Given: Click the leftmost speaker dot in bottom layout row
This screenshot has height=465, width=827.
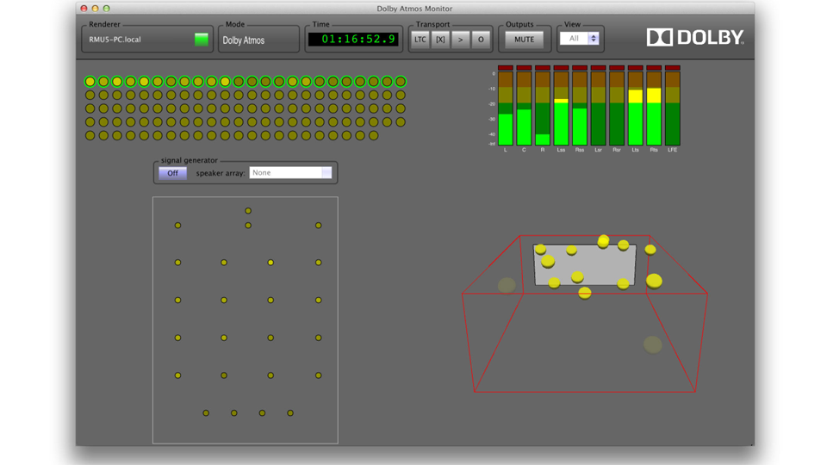Looking at the screenshot, I should pyautogui.click(x=206, y=413).
